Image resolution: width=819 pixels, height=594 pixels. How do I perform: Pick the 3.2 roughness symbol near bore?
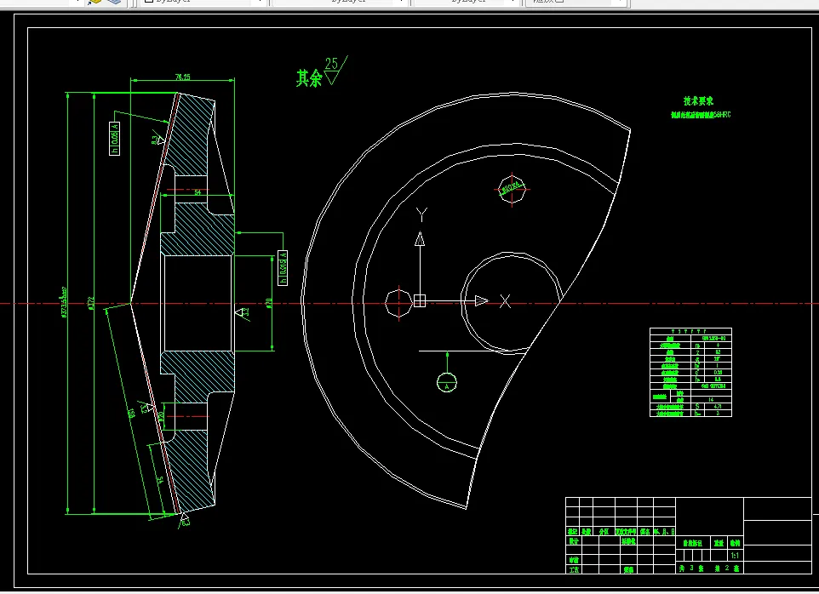click(x=243, y=312)
